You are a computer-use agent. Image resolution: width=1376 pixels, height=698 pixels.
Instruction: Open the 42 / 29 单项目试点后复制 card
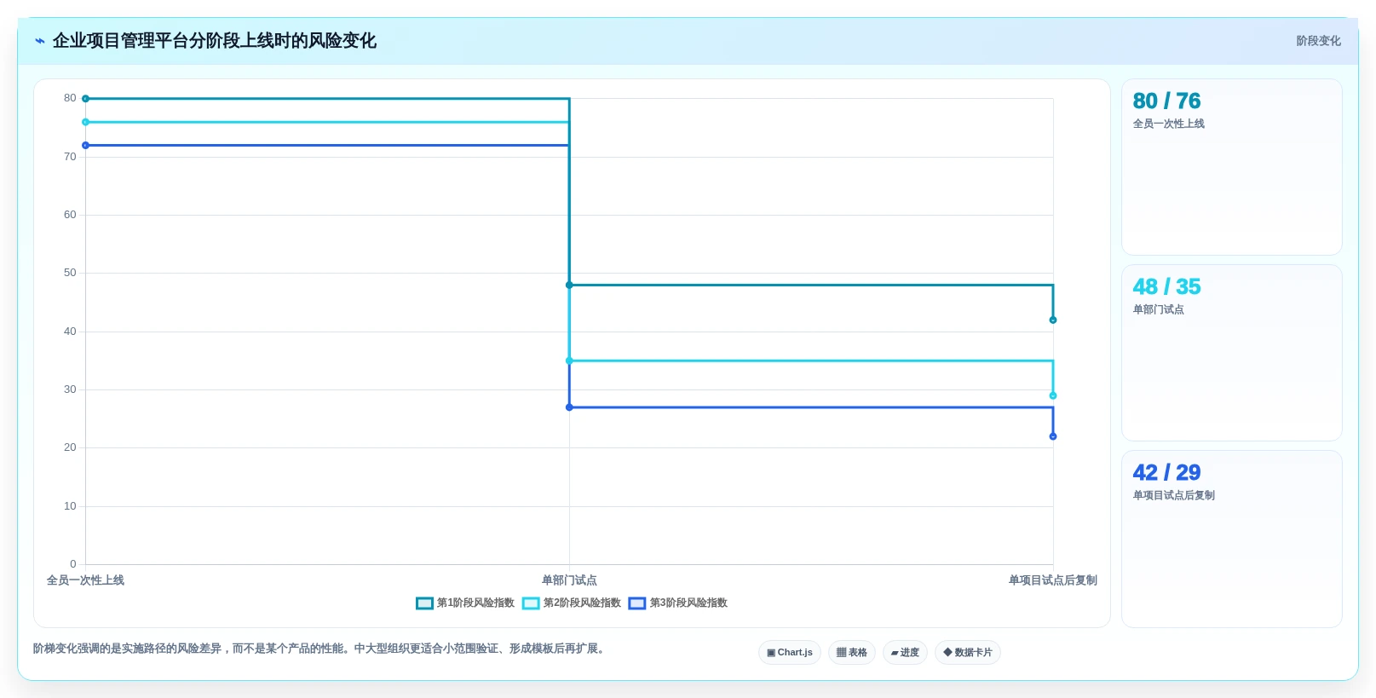click(x=1232, y=539)
